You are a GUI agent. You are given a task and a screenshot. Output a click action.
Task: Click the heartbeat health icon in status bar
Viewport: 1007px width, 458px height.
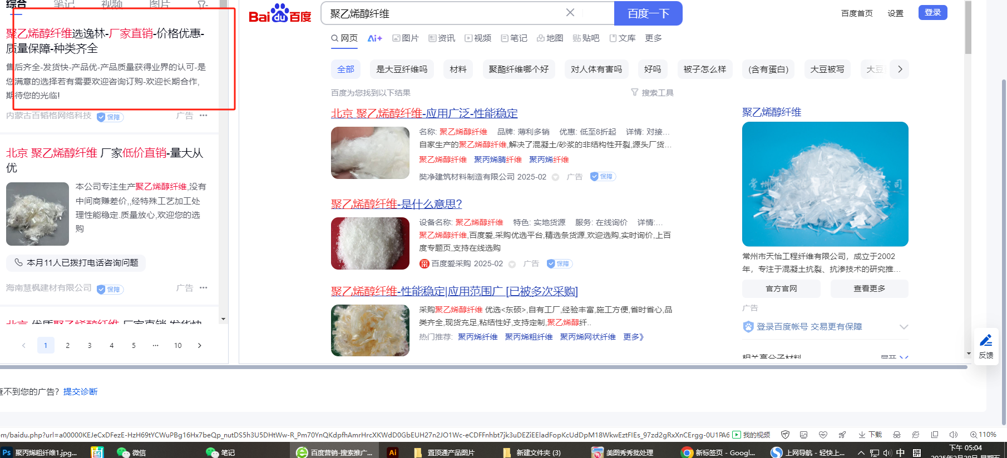coord(823,435)
